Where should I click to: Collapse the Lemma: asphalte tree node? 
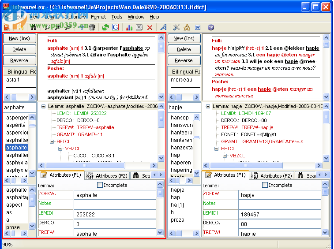click(42, 106)
